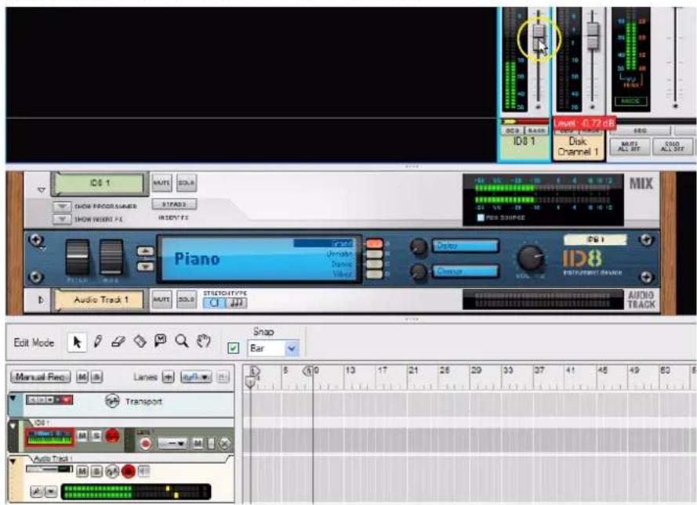Click the Audio Track 1 name label in rack
This screenshot has width=697, height=505.
click(x=100, y=300)
